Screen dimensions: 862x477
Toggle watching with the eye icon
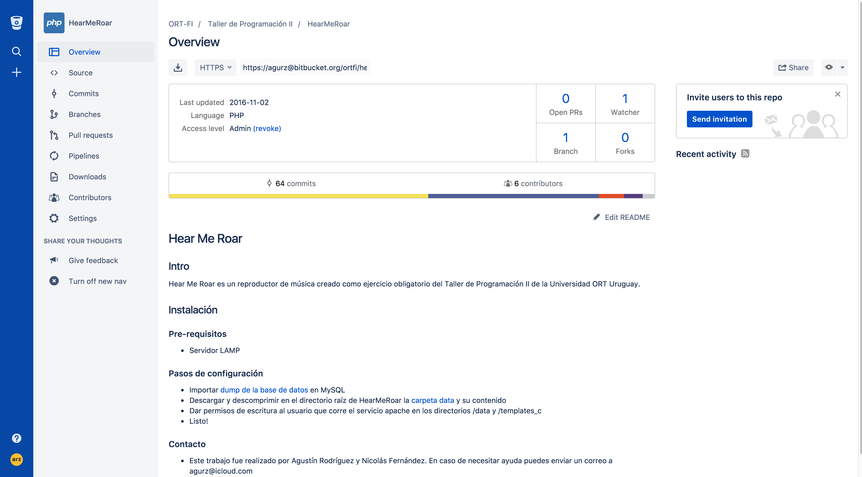(x=828, y=68)
